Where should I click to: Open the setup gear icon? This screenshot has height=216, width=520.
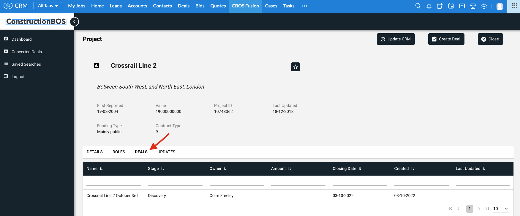pos(484,6)
